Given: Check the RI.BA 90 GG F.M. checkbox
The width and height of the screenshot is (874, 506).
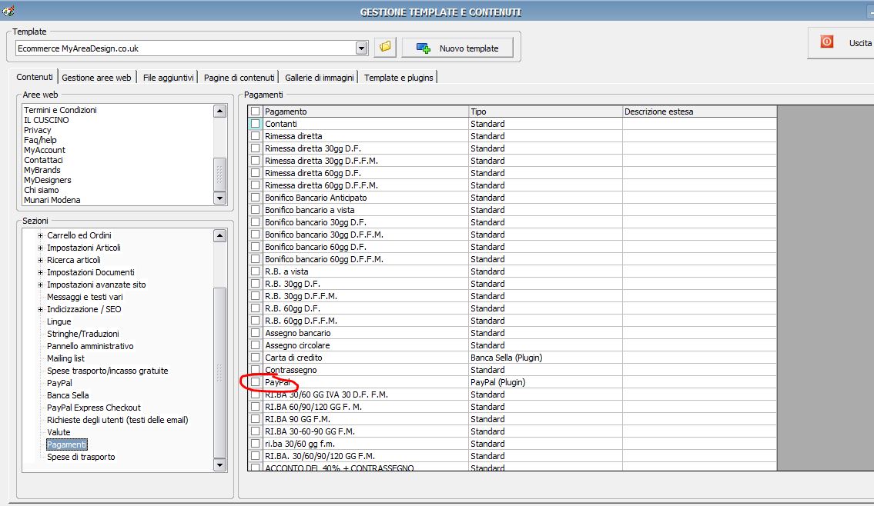Looking at the screenshot, I should coord(256,419).
